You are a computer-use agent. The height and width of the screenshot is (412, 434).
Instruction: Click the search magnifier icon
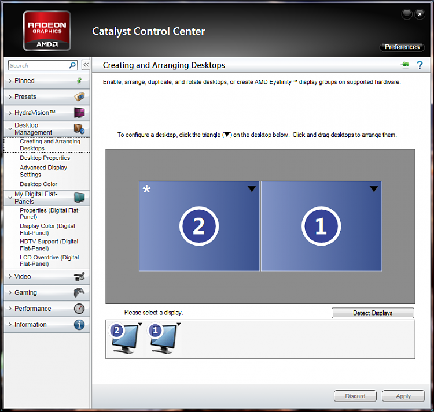coord(72,65)
